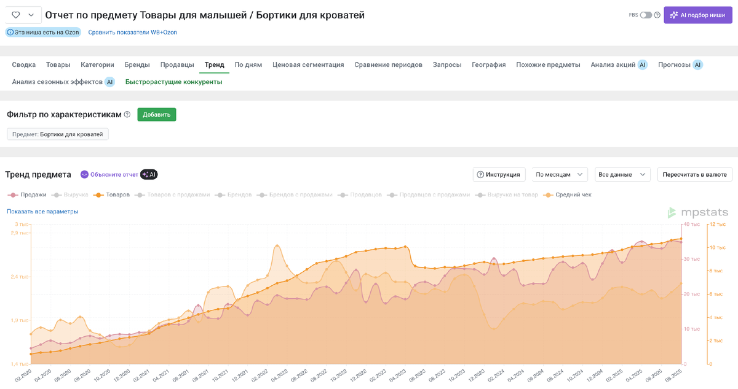Click the purple Объясните отчет icon
The width and height of the screenshot is (738, 389).
click(85, 174)
